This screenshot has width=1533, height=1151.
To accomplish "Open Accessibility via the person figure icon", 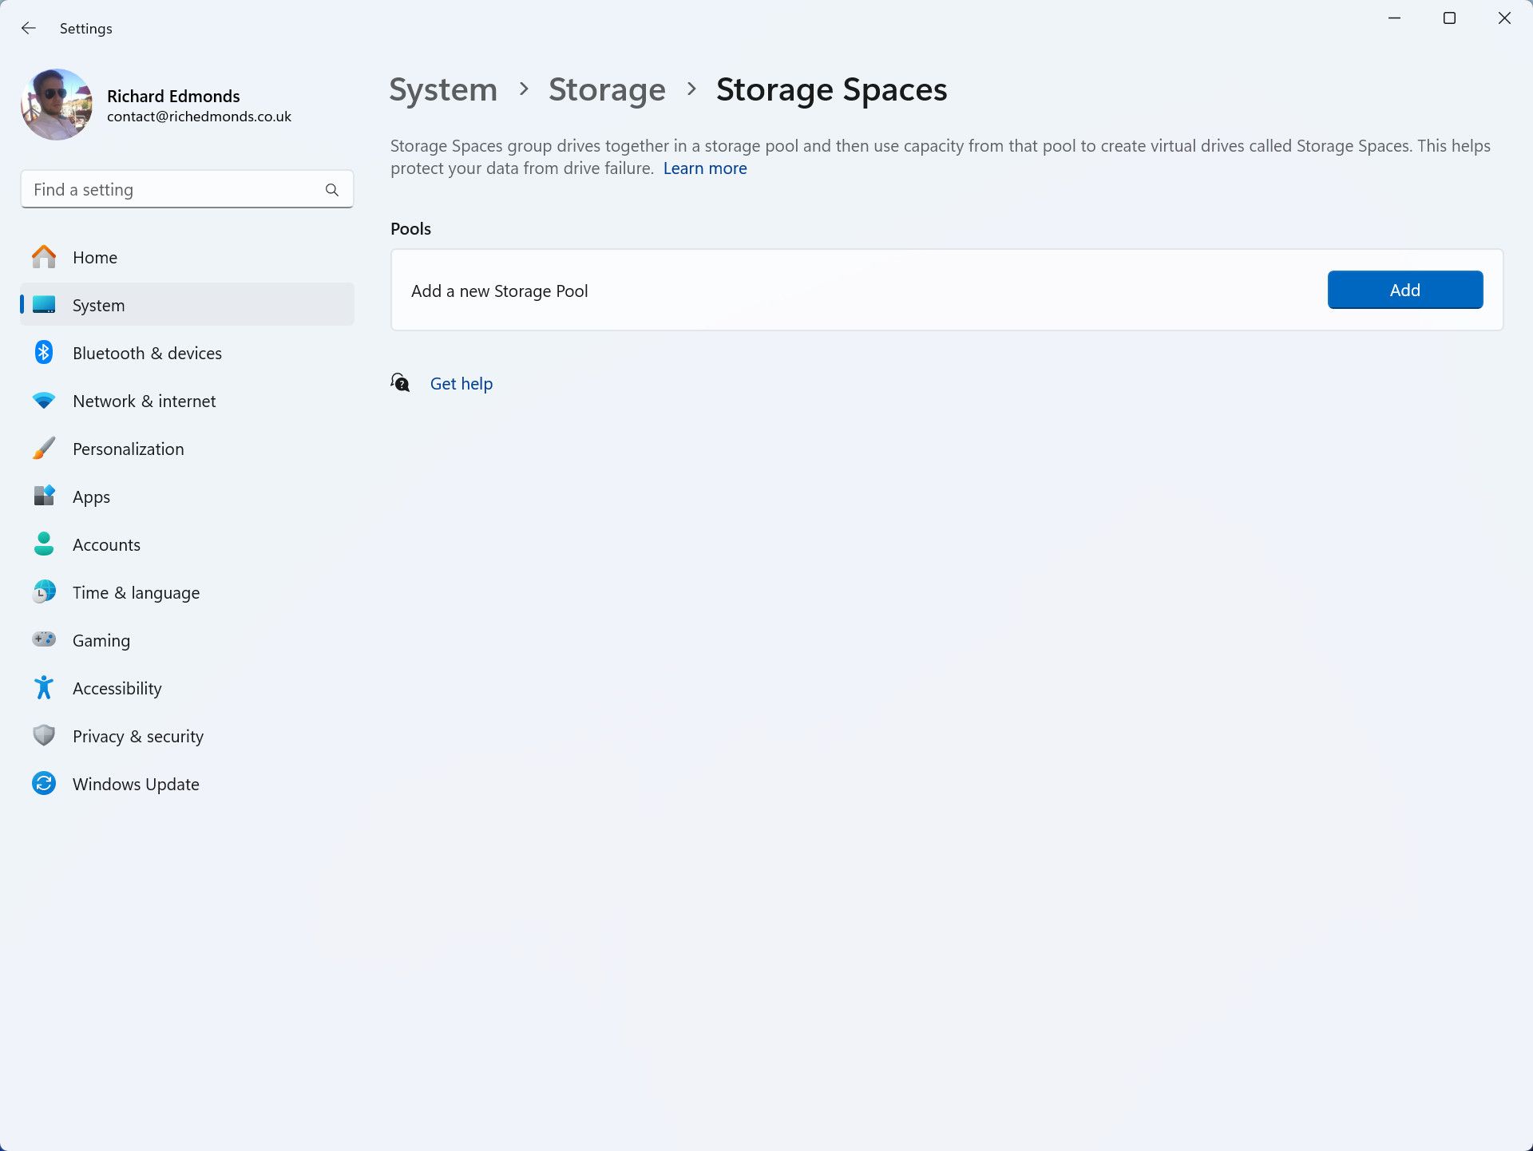I will coord(44,687).
